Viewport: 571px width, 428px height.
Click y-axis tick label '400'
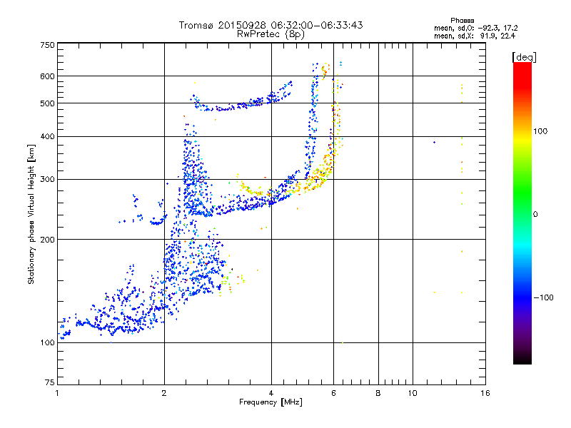coord(47,137)
